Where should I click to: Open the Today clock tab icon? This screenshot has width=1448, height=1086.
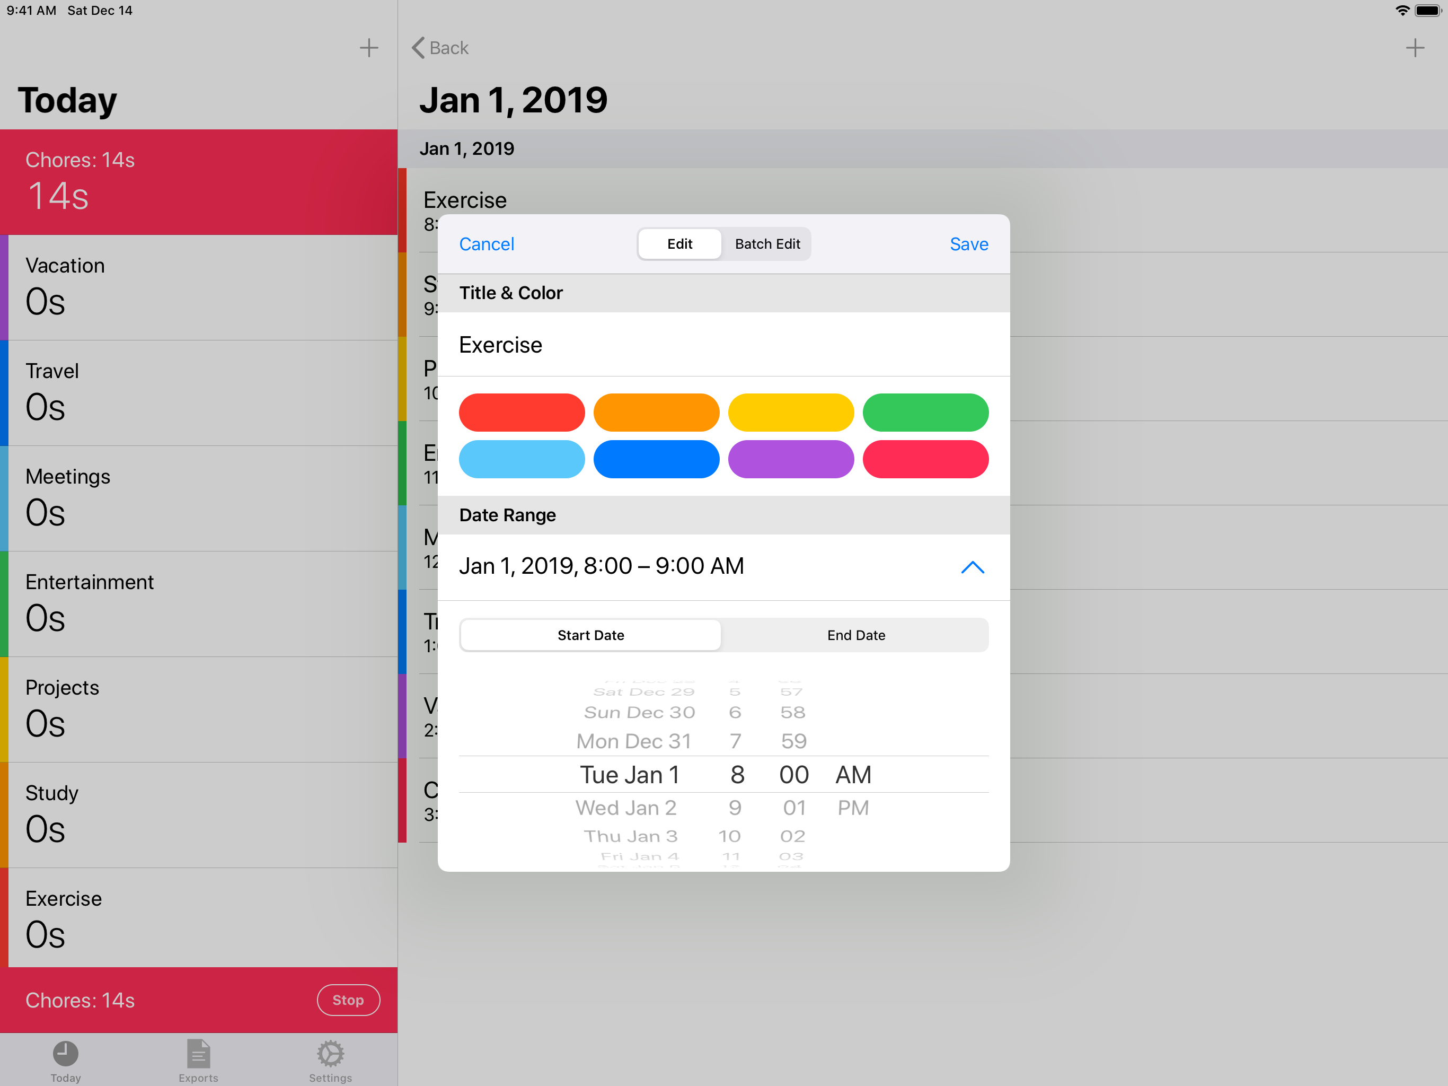tap(66, 1054)
